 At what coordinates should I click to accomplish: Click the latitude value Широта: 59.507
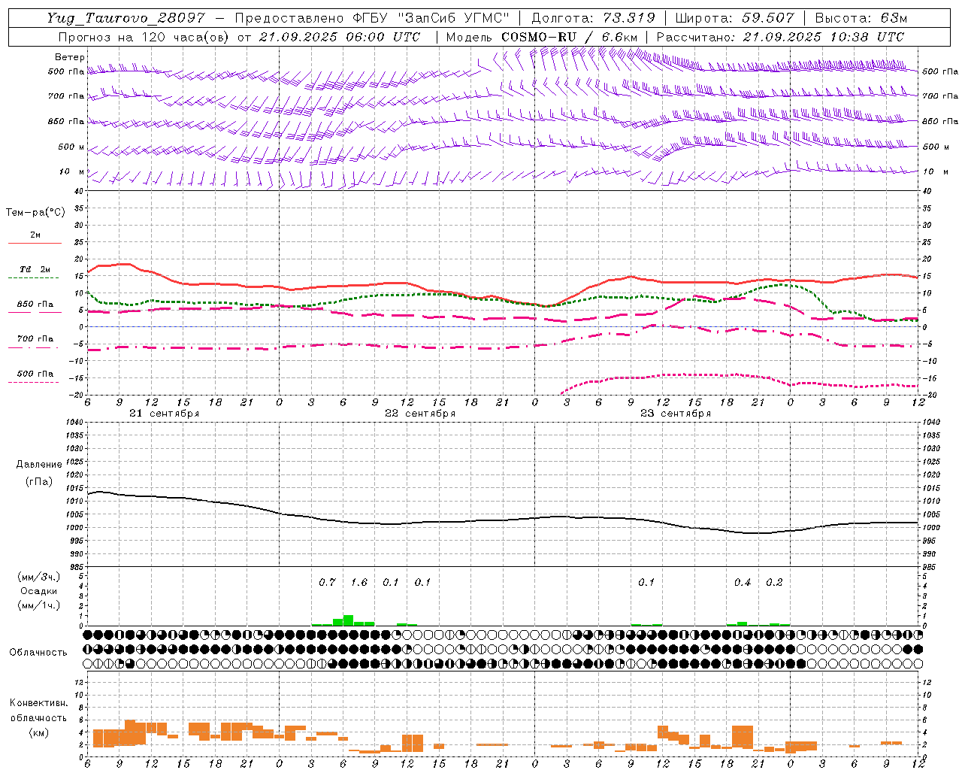coord(734,18)
